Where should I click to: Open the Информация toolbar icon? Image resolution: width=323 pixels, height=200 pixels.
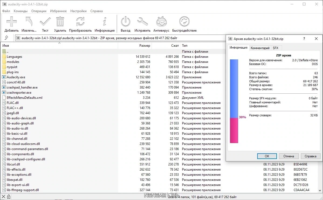[x=105, y=22]
